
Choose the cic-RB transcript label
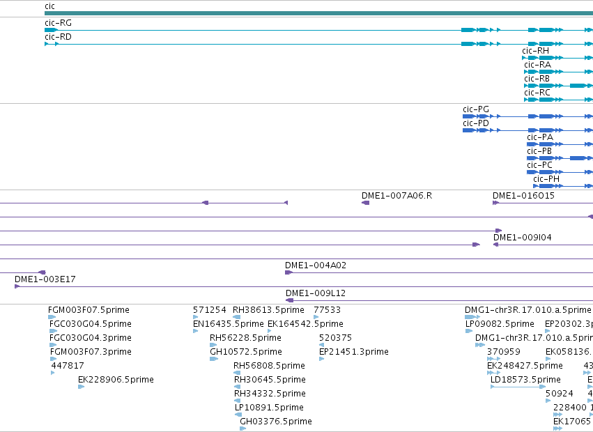pyautogui.click(x=537, y=79)
